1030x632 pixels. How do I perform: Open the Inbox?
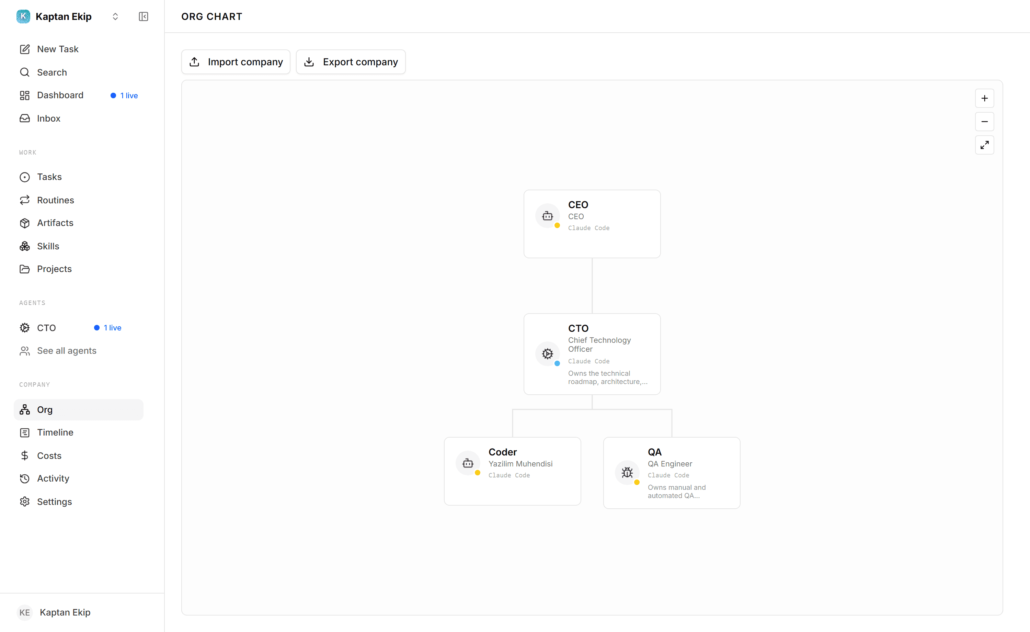coord(79,118)
